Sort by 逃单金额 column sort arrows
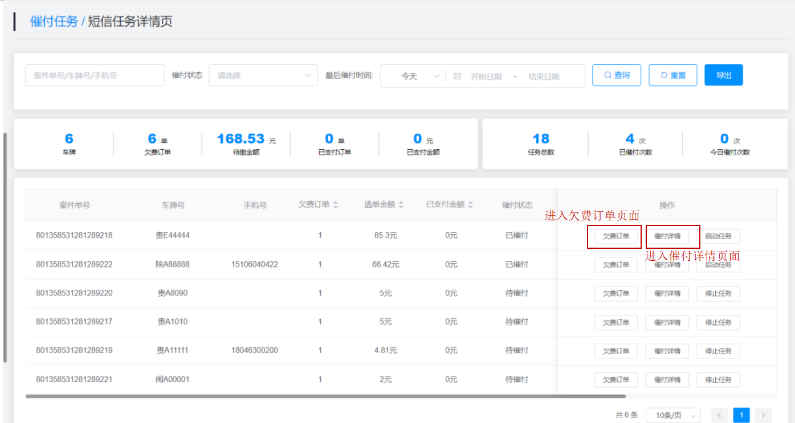795x423 pixels. [401, 205]
